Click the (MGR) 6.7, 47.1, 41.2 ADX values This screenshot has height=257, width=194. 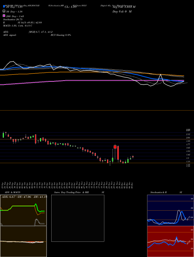(x=40, y=32)
